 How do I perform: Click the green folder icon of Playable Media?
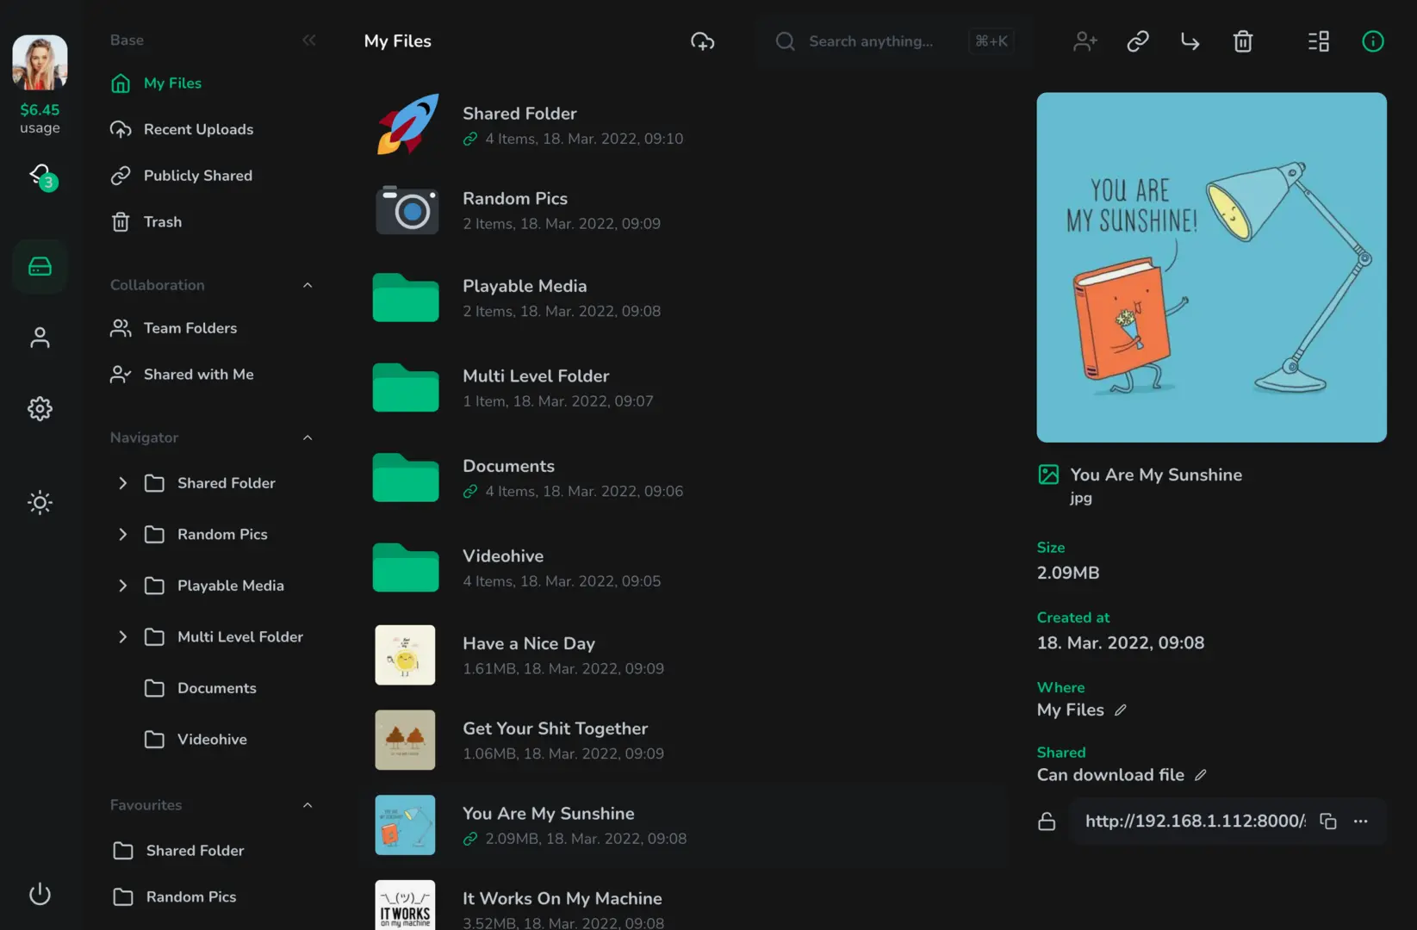[406, 297]
